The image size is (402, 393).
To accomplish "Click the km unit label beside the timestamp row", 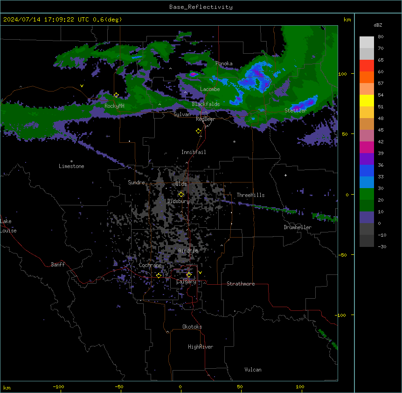I will [347, 20].
